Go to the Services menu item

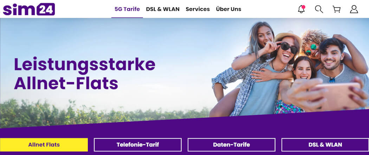[x=198, y=9]
